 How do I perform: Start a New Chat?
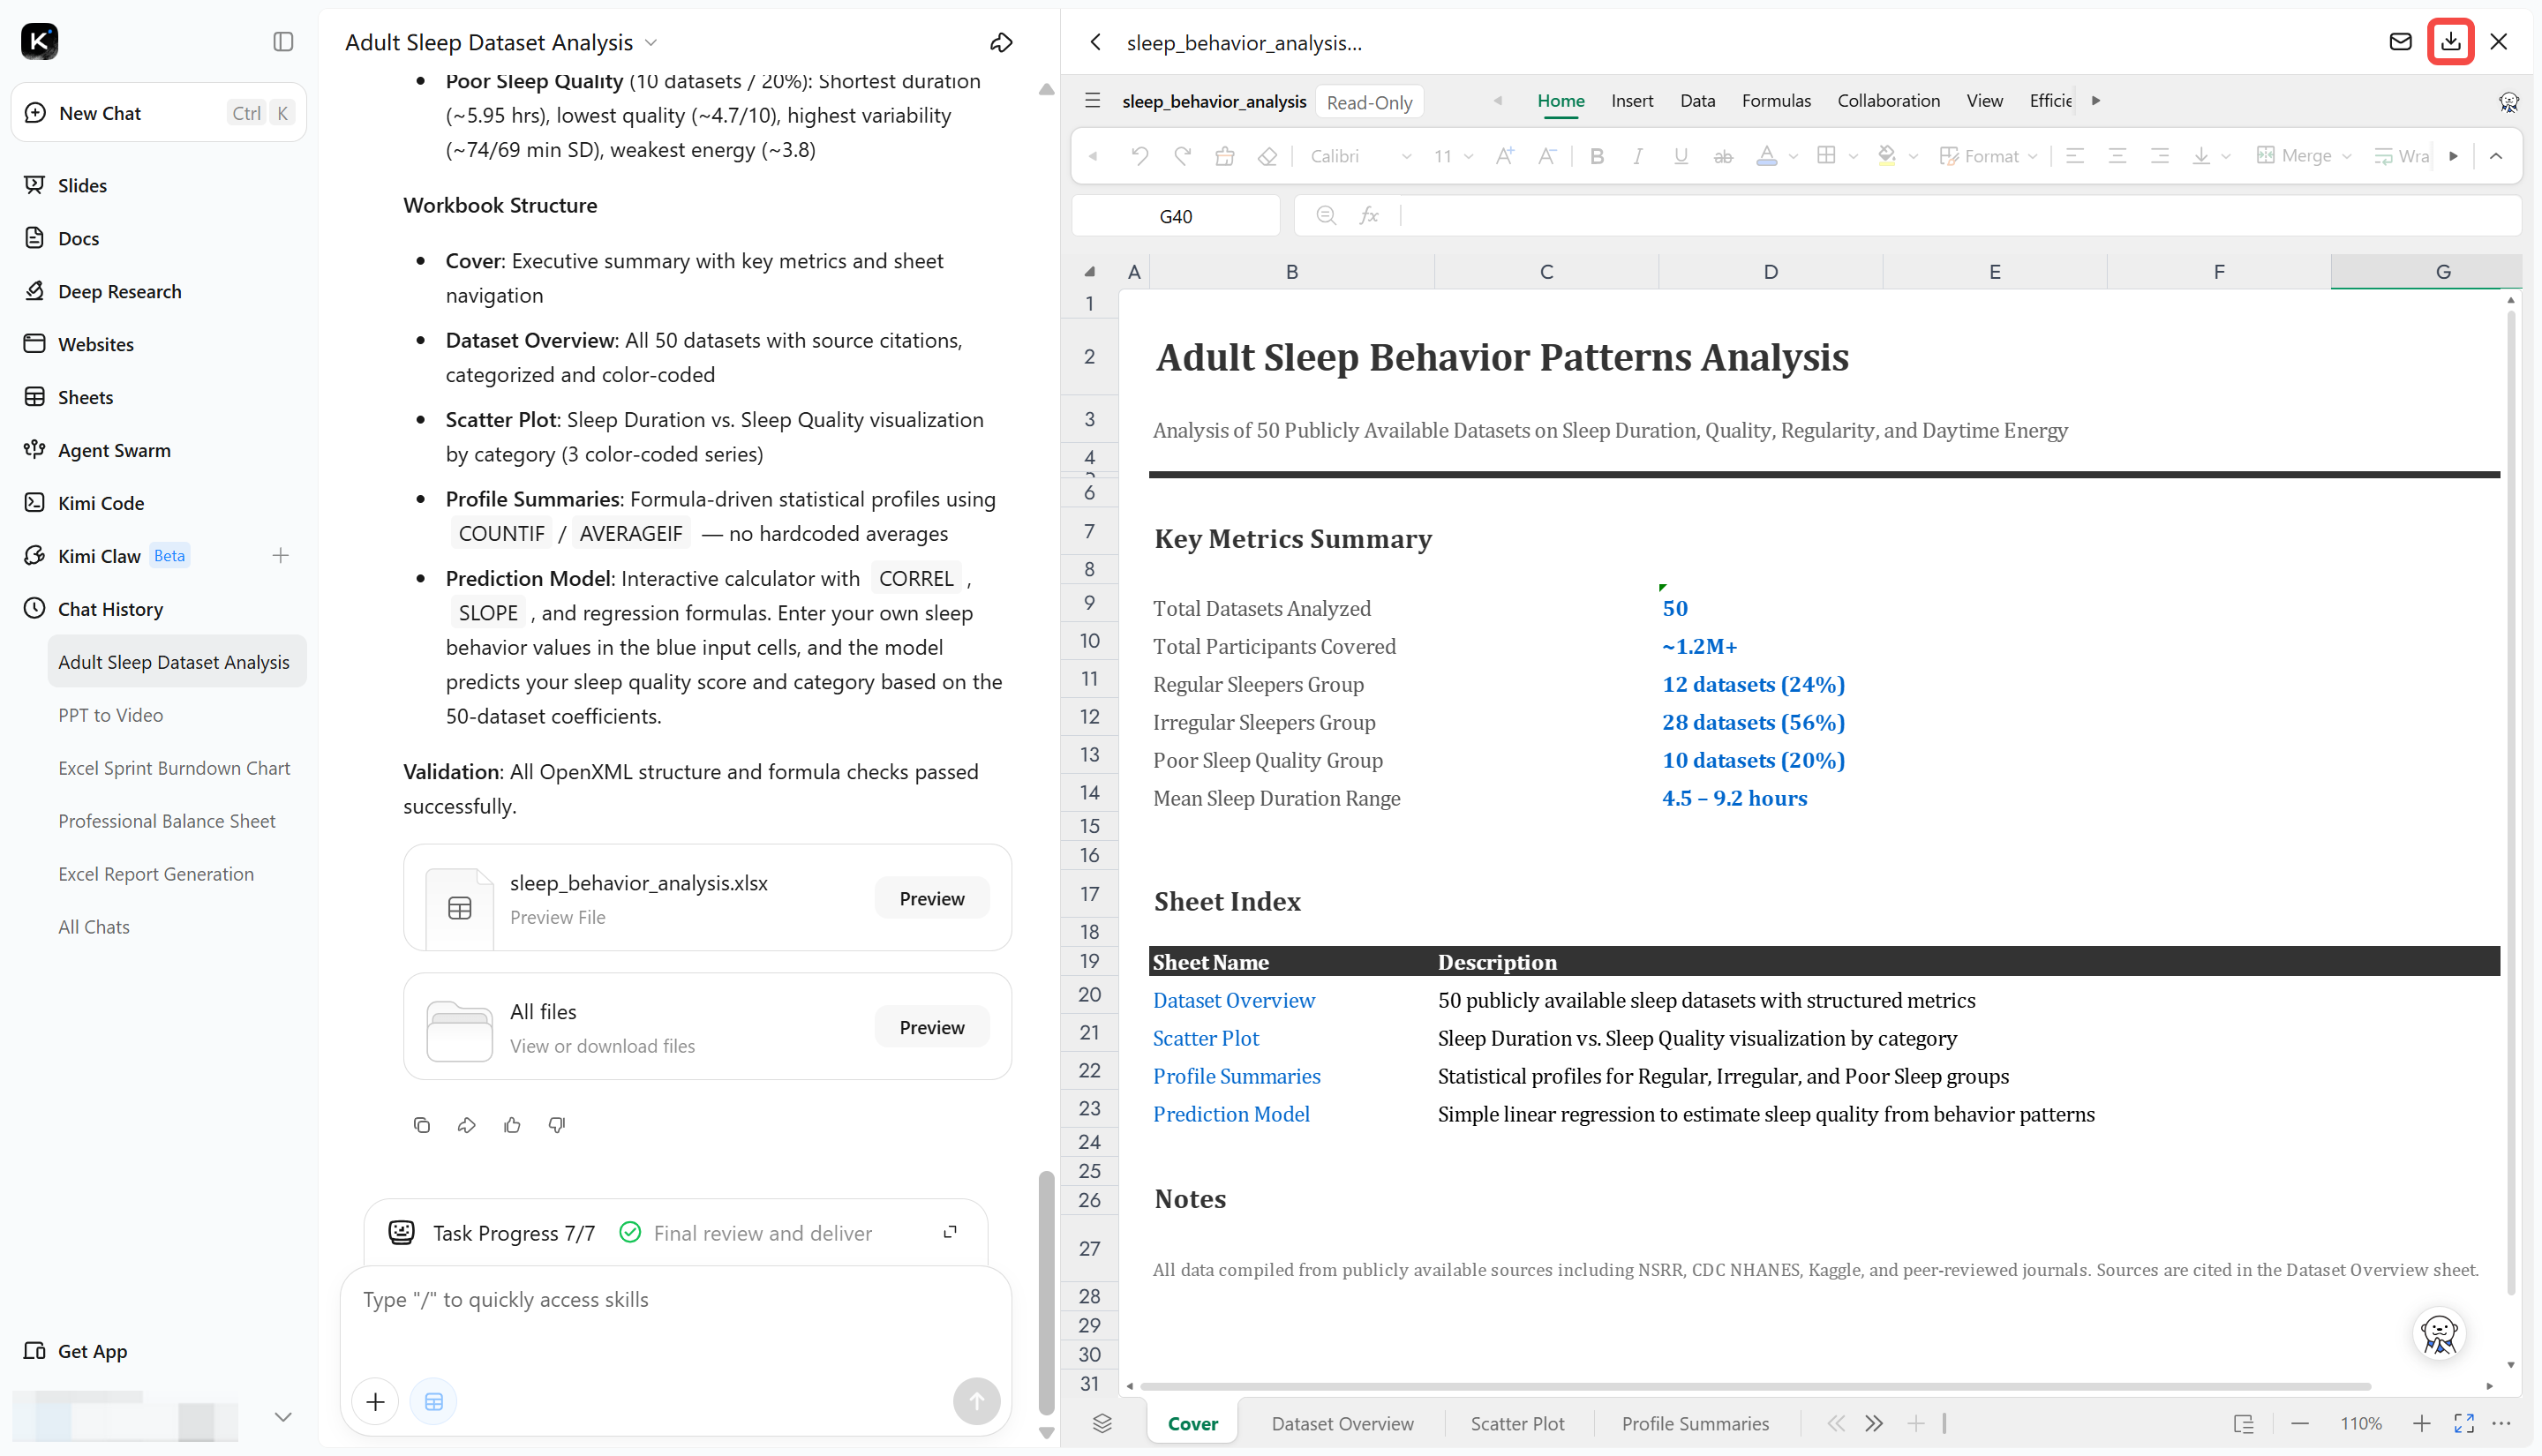tap(159, 112)
